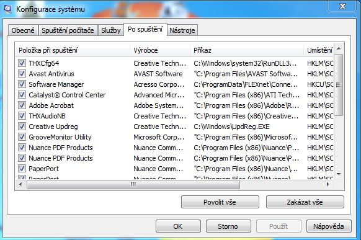
Task: Untick Adobe Acrobat startup checkbox
Action: click(x=22, y=105)
